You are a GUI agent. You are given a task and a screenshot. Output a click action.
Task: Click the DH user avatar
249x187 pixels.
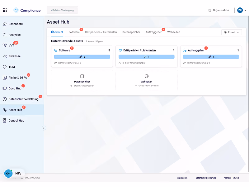[x=240, y=10]
